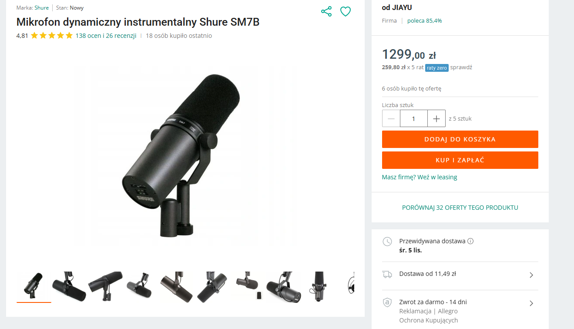The height and width of the screenshot is (329, 574).
Task: Open Masz firmę? Weź w leasing link
Action: pos(420,177)
